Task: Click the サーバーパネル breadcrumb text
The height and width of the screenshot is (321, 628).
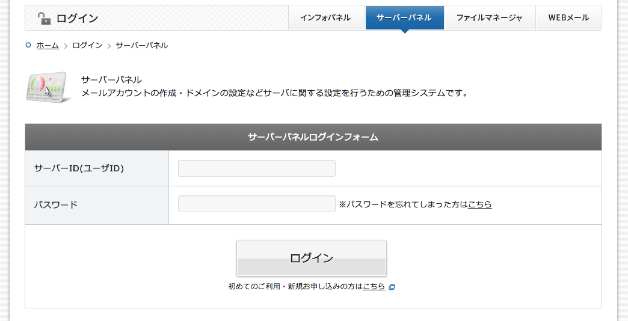Action: click(x=142, y=46)
